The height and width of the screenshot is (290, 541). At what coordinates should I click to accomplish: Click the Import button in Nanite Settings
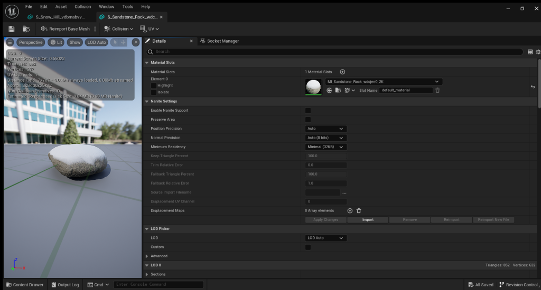368,220
